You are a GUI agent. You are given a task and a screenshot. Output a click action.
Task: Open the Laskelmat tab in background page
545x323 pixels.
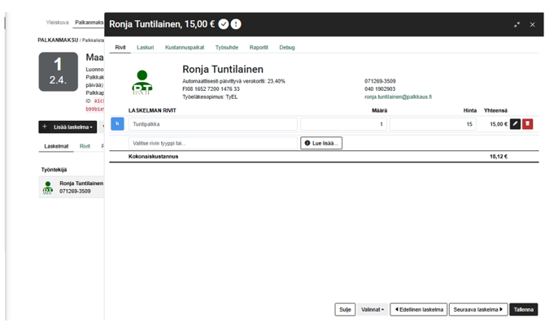(56, 146)
